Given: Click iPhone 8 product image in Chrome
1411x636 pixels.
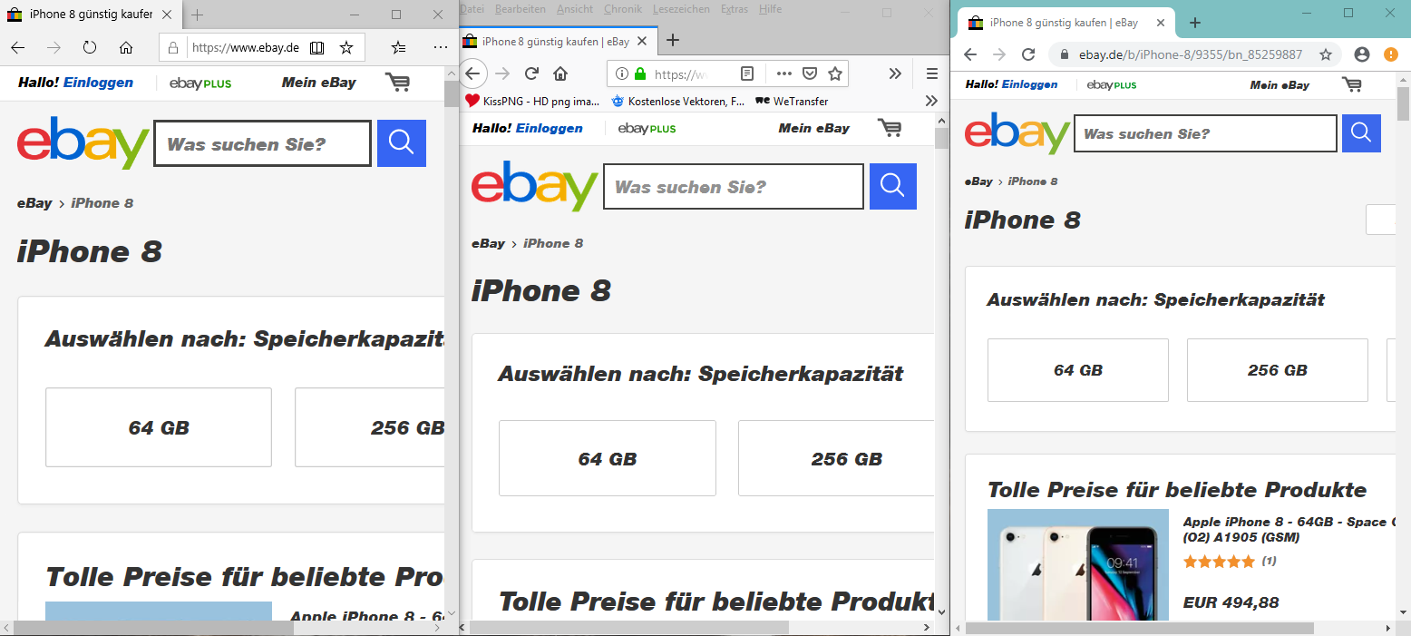Looking at the screenshot, I should [x=1078, y=564].
